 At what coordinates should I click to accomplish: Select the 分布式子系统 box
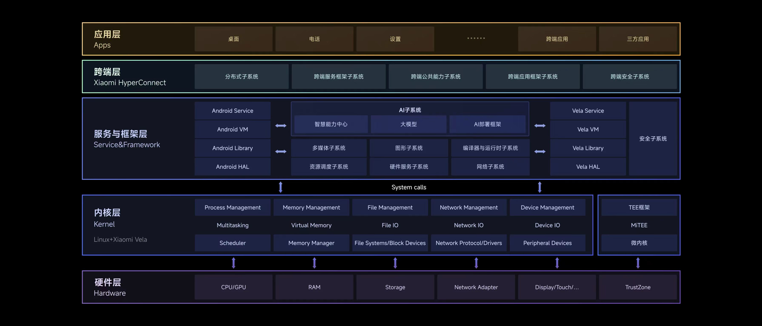242,77
